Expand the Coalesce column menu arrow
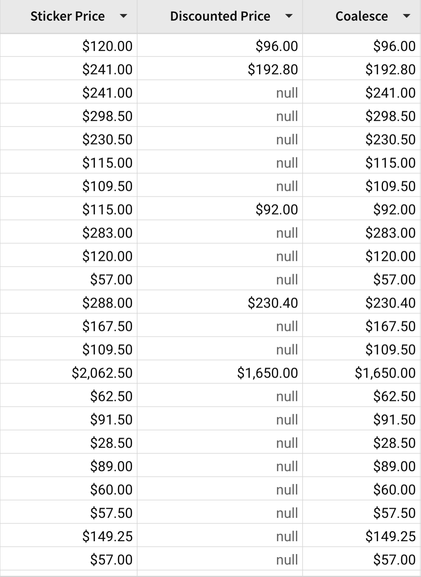This screenshot has height=577, width=421. [406, 16]
